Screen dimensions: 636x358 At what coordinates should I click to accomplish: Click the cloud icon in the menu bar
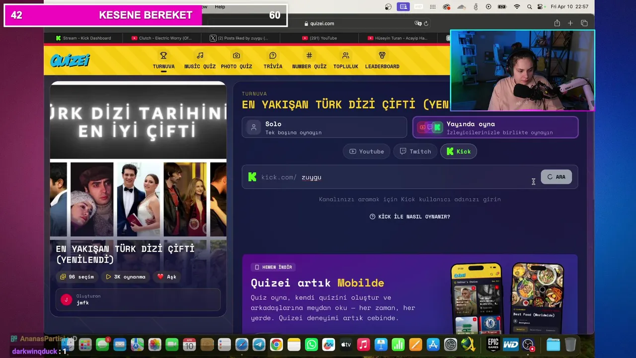[x=462, y=7]
